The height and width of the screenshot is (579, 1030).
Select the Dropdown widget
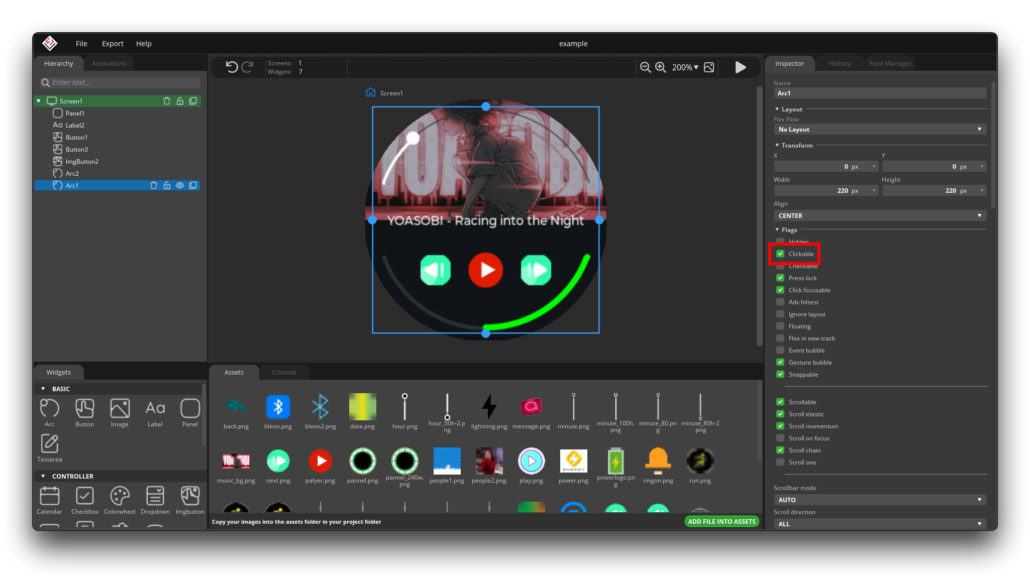155,500
